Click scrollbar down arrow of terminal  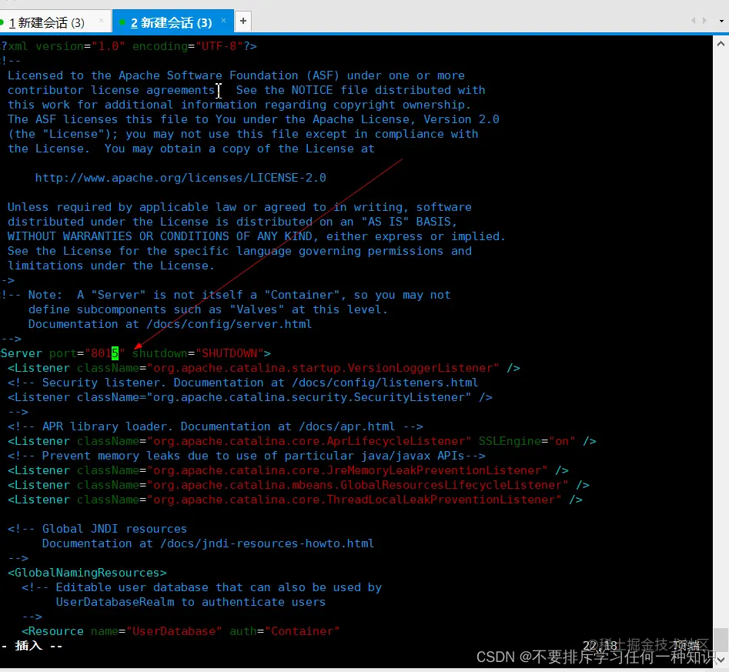pos(721,660)
